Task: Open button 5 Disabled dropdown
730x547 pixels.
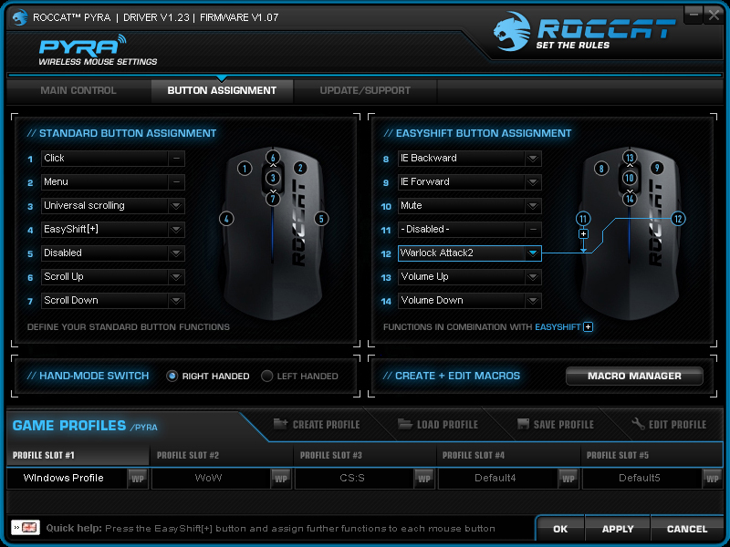Action: pyautogui.click(x=176, y=253)
